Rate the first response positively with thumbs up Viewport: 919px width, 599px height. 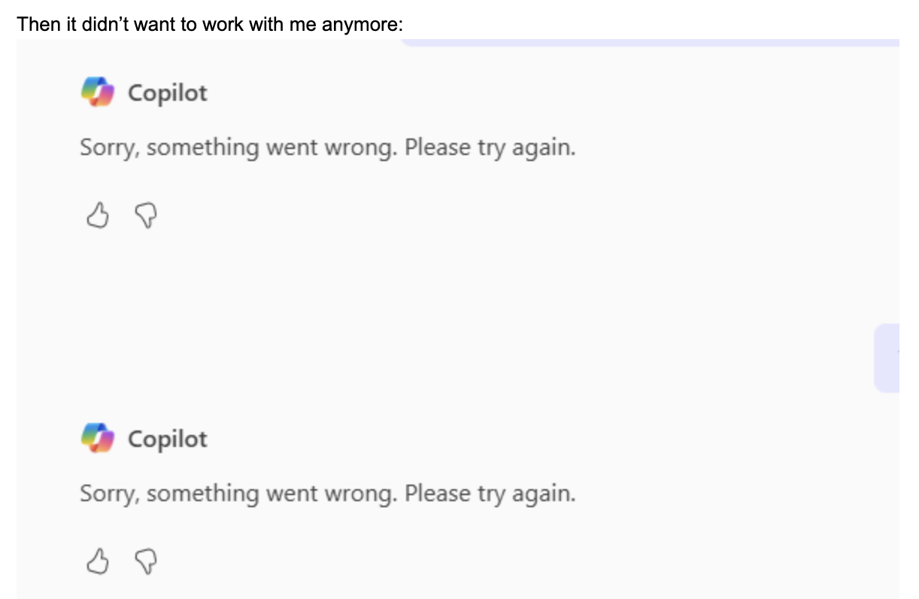[x=99, y=216]
